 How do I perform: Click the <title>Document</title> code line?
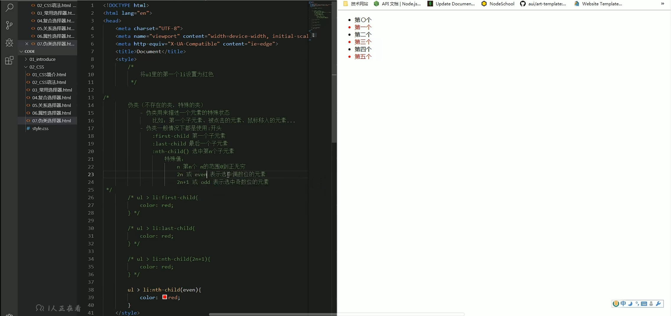tap(151, 51)
